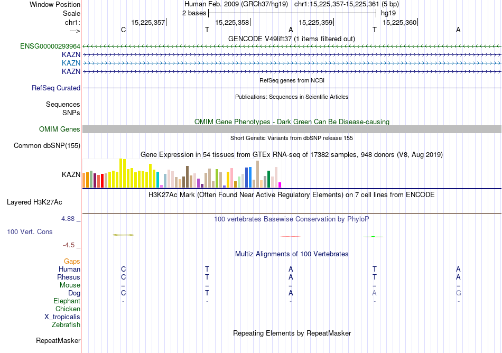This screenshot has width=502, height=353.
Task: Click the ---> strand direction label
Action: click(x=75, y=31)
